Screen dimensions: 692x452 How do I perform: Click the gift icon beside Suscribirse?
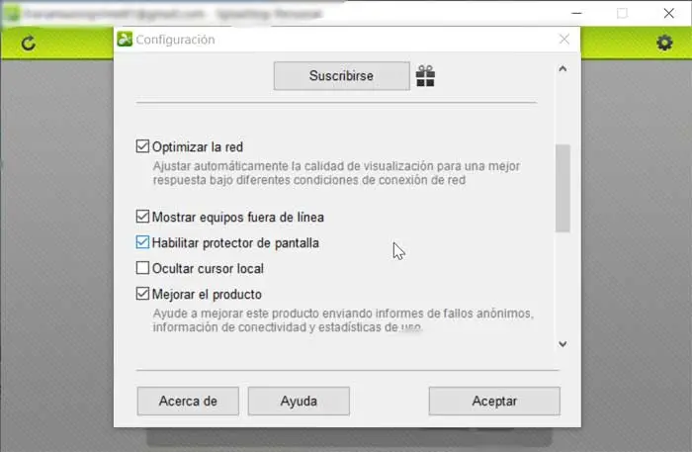pos(425,76)
